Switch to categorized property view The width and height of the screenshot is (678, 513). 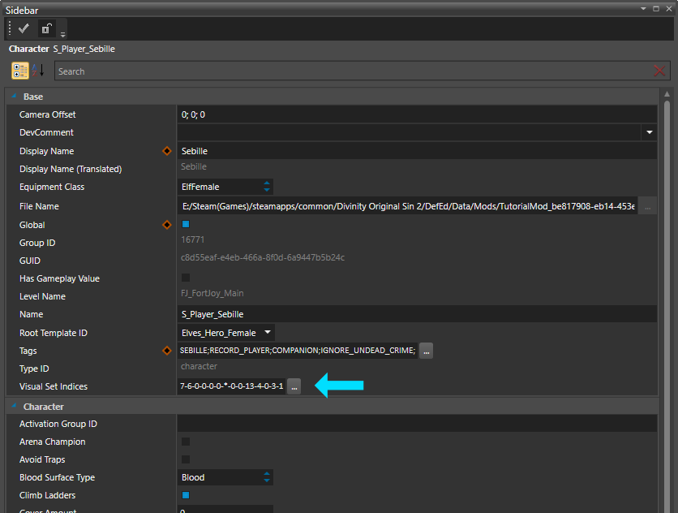20,71
